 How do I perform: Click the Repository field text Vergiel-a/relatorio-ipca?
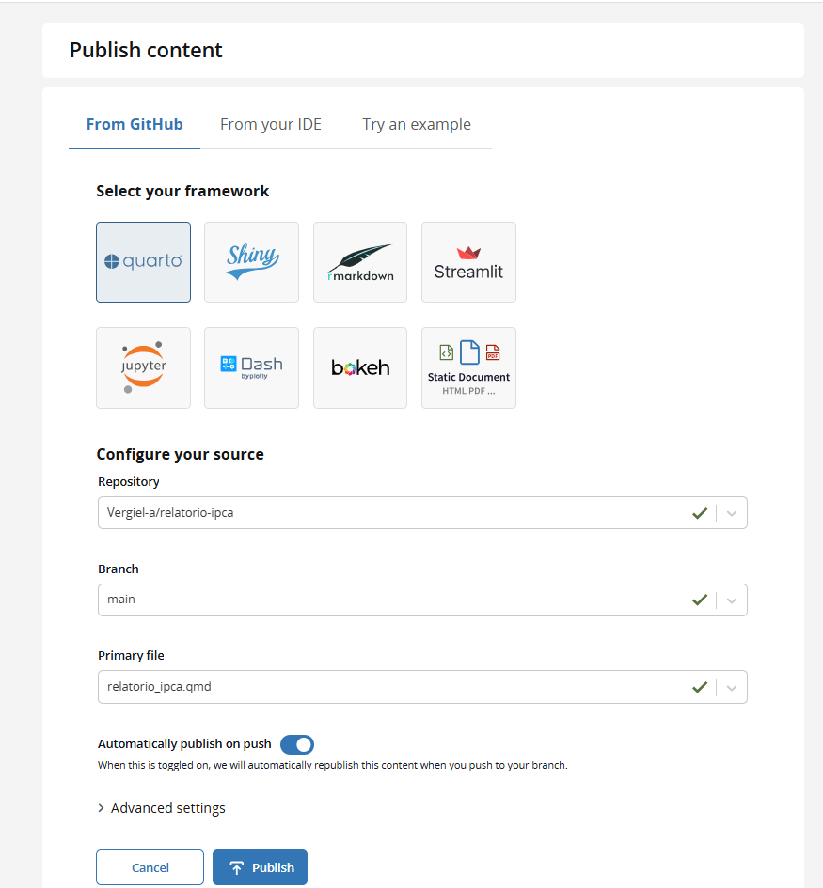tap(177, 513)
